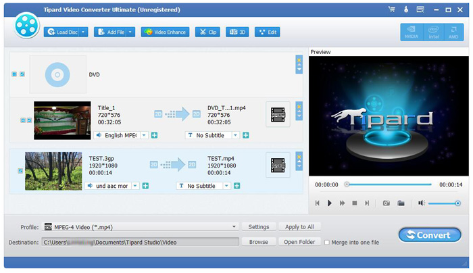Screen dimensions: 473x273
Task: Select the TEST.3gp forest thumbnail
Action: [x=53, y=171]
